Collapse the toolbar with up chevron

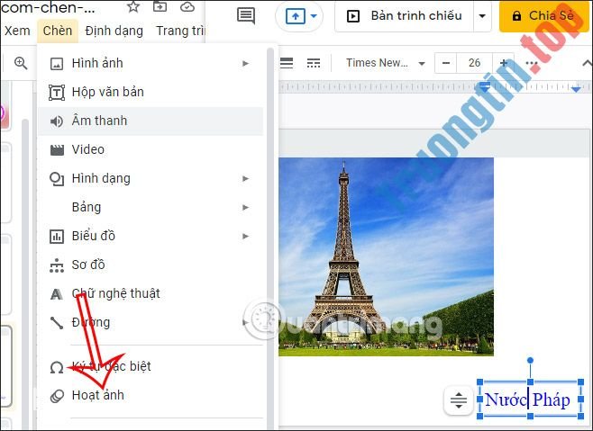(587, 63)
